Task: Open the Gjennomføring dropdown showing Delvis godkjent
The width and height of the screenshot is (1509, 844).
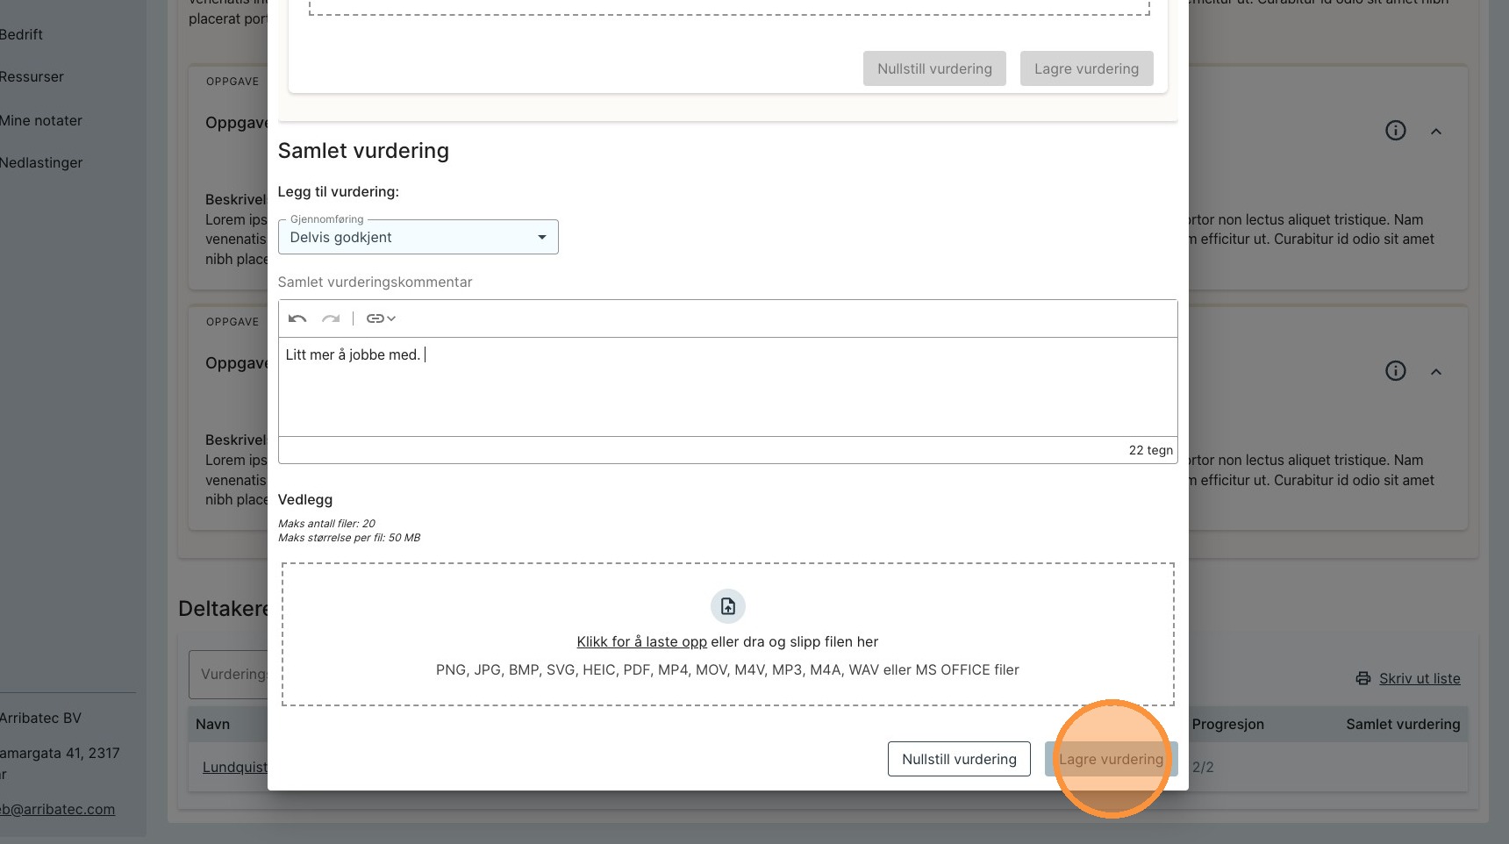Action: point(418,237)
